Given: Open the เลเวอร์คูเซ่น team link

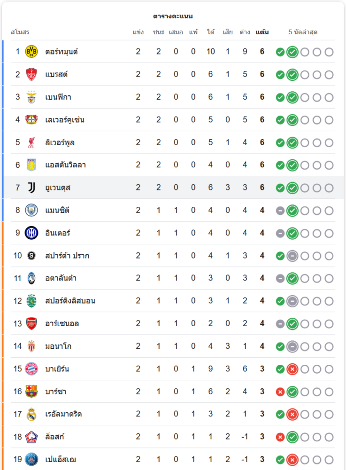Looking at the screenshot, I should [65, 120].
